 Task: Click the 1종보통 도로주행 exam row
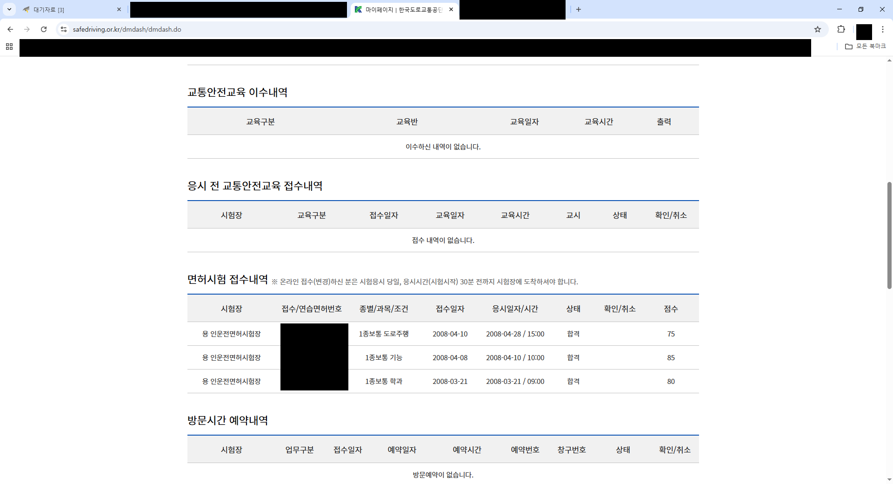click(383, 334)
